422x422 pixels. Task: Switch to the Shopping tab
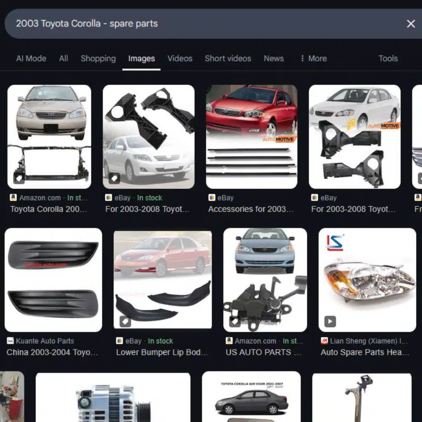(98, 59)
